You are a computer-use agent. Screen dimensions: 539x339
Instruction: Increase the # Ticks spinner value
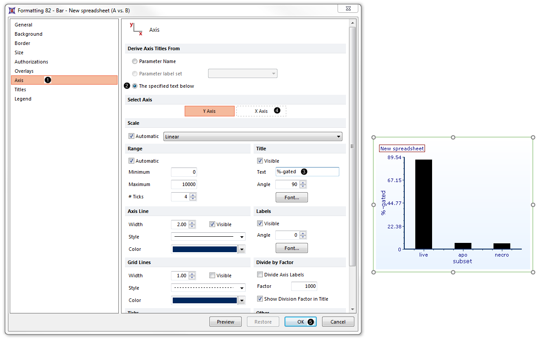(x=192, y=195)
